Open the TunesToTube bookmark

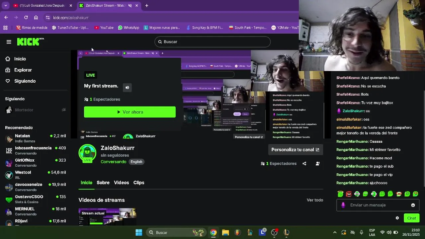click(70, 28)
